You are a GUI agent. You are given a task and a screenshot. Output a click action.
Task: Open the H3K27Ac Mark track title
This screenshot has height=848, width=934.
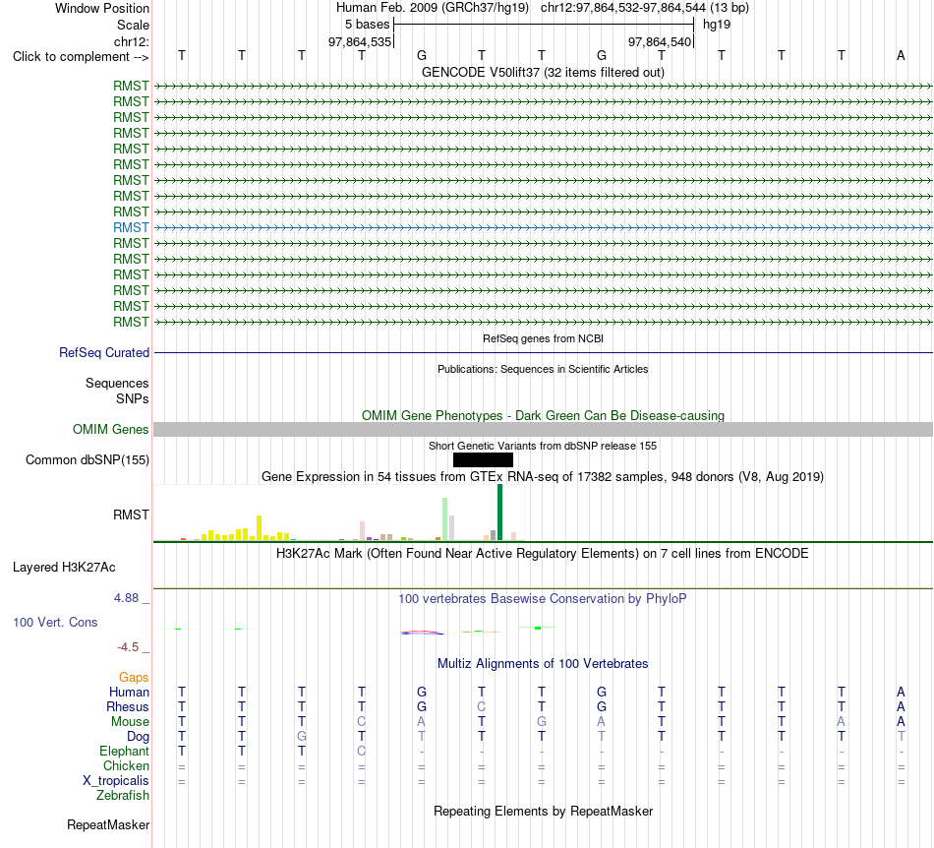tap(543, 553)
